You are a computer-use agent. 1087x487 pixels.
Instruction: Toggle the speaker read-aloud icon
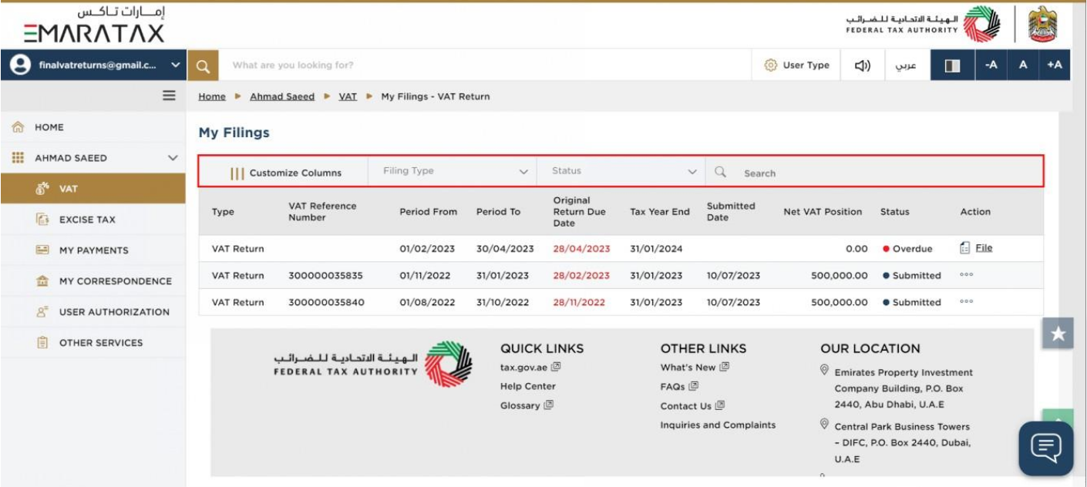pos(863,65)
